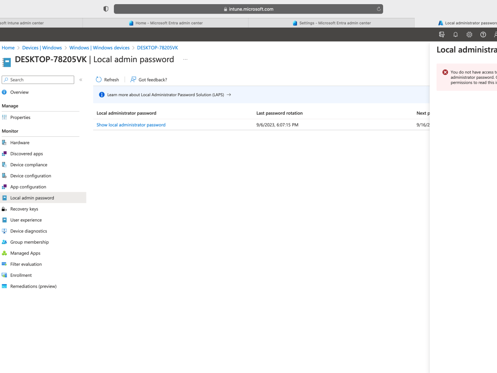Expand the Filter evaluation section
Viewport: 497px width, 373px height.
point(26,264)
